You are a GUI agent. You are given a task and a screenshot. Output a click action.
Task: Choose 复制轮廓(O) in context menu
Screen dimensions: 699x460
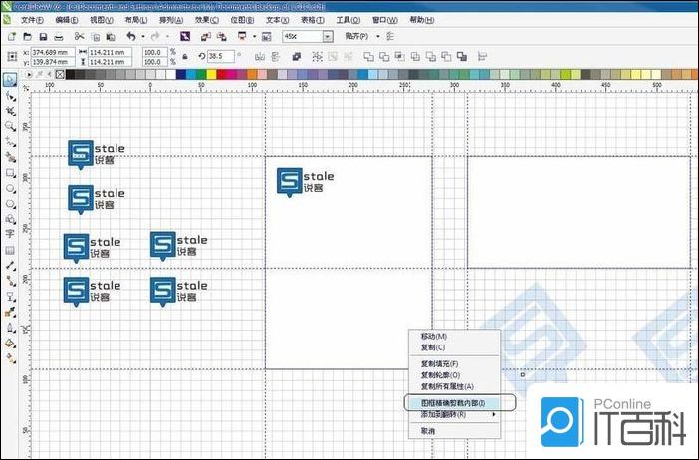click(x=454, y=375)
